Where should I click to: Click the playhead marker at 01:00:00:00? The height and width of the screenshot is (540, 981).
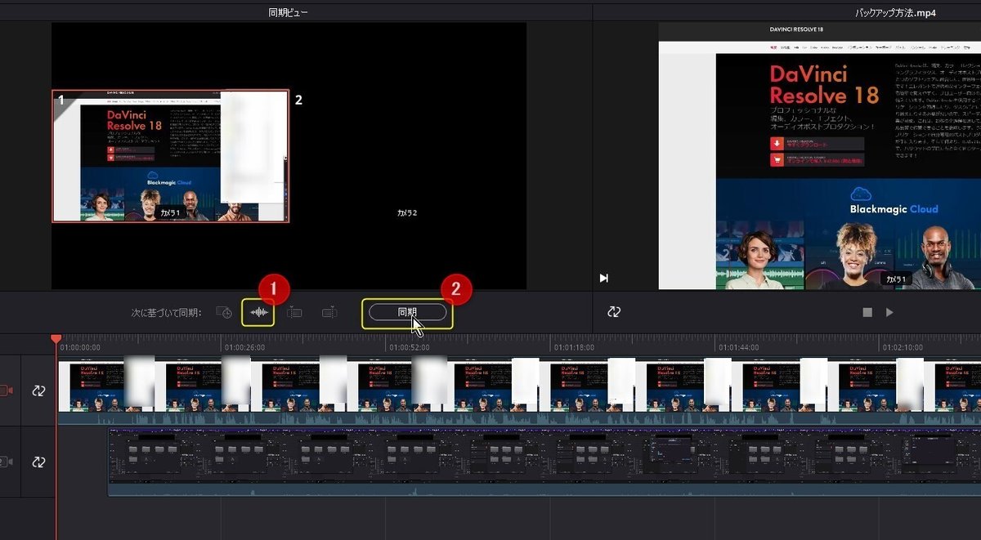pos(56,338)
